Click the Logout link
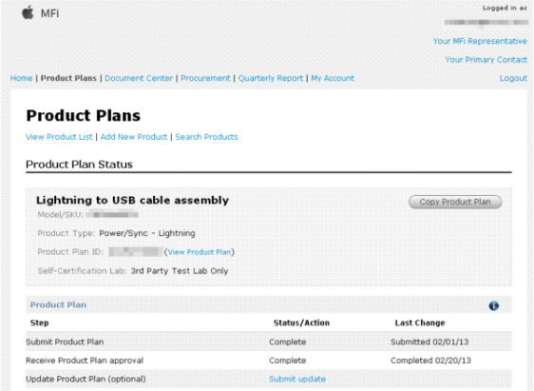The height and width of the screenshot is (391, 534). (513, 78)
